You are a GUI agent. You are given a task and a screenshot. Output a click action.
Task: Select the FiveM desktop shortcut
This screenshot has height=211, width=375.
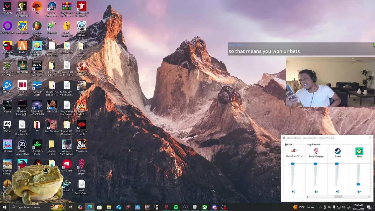point(22,47)
